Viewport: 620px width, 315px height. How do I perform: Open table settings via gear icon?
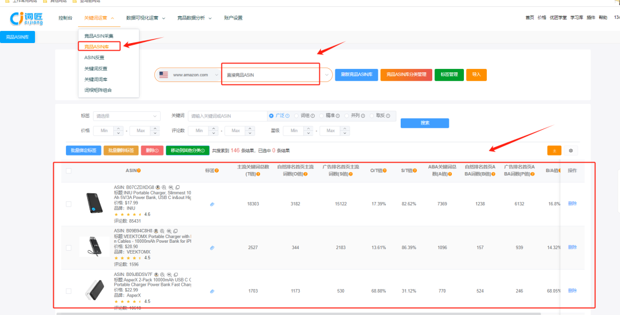[x=571, y=150]
